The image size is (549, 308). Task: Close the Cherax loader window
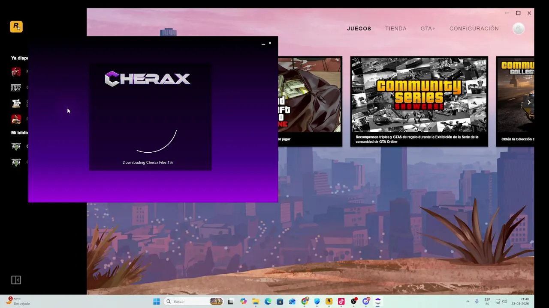[x=270, y=43]
